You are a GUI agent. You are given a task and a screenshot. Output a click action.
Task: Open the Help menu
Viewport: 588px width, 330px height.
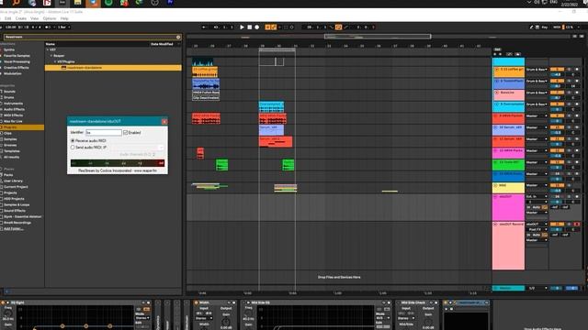click(x=64, y=18)
